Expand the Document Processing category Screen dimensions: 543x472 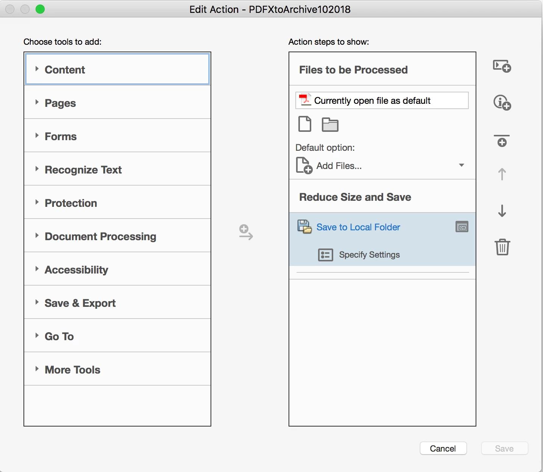click(x=117, y=236)
